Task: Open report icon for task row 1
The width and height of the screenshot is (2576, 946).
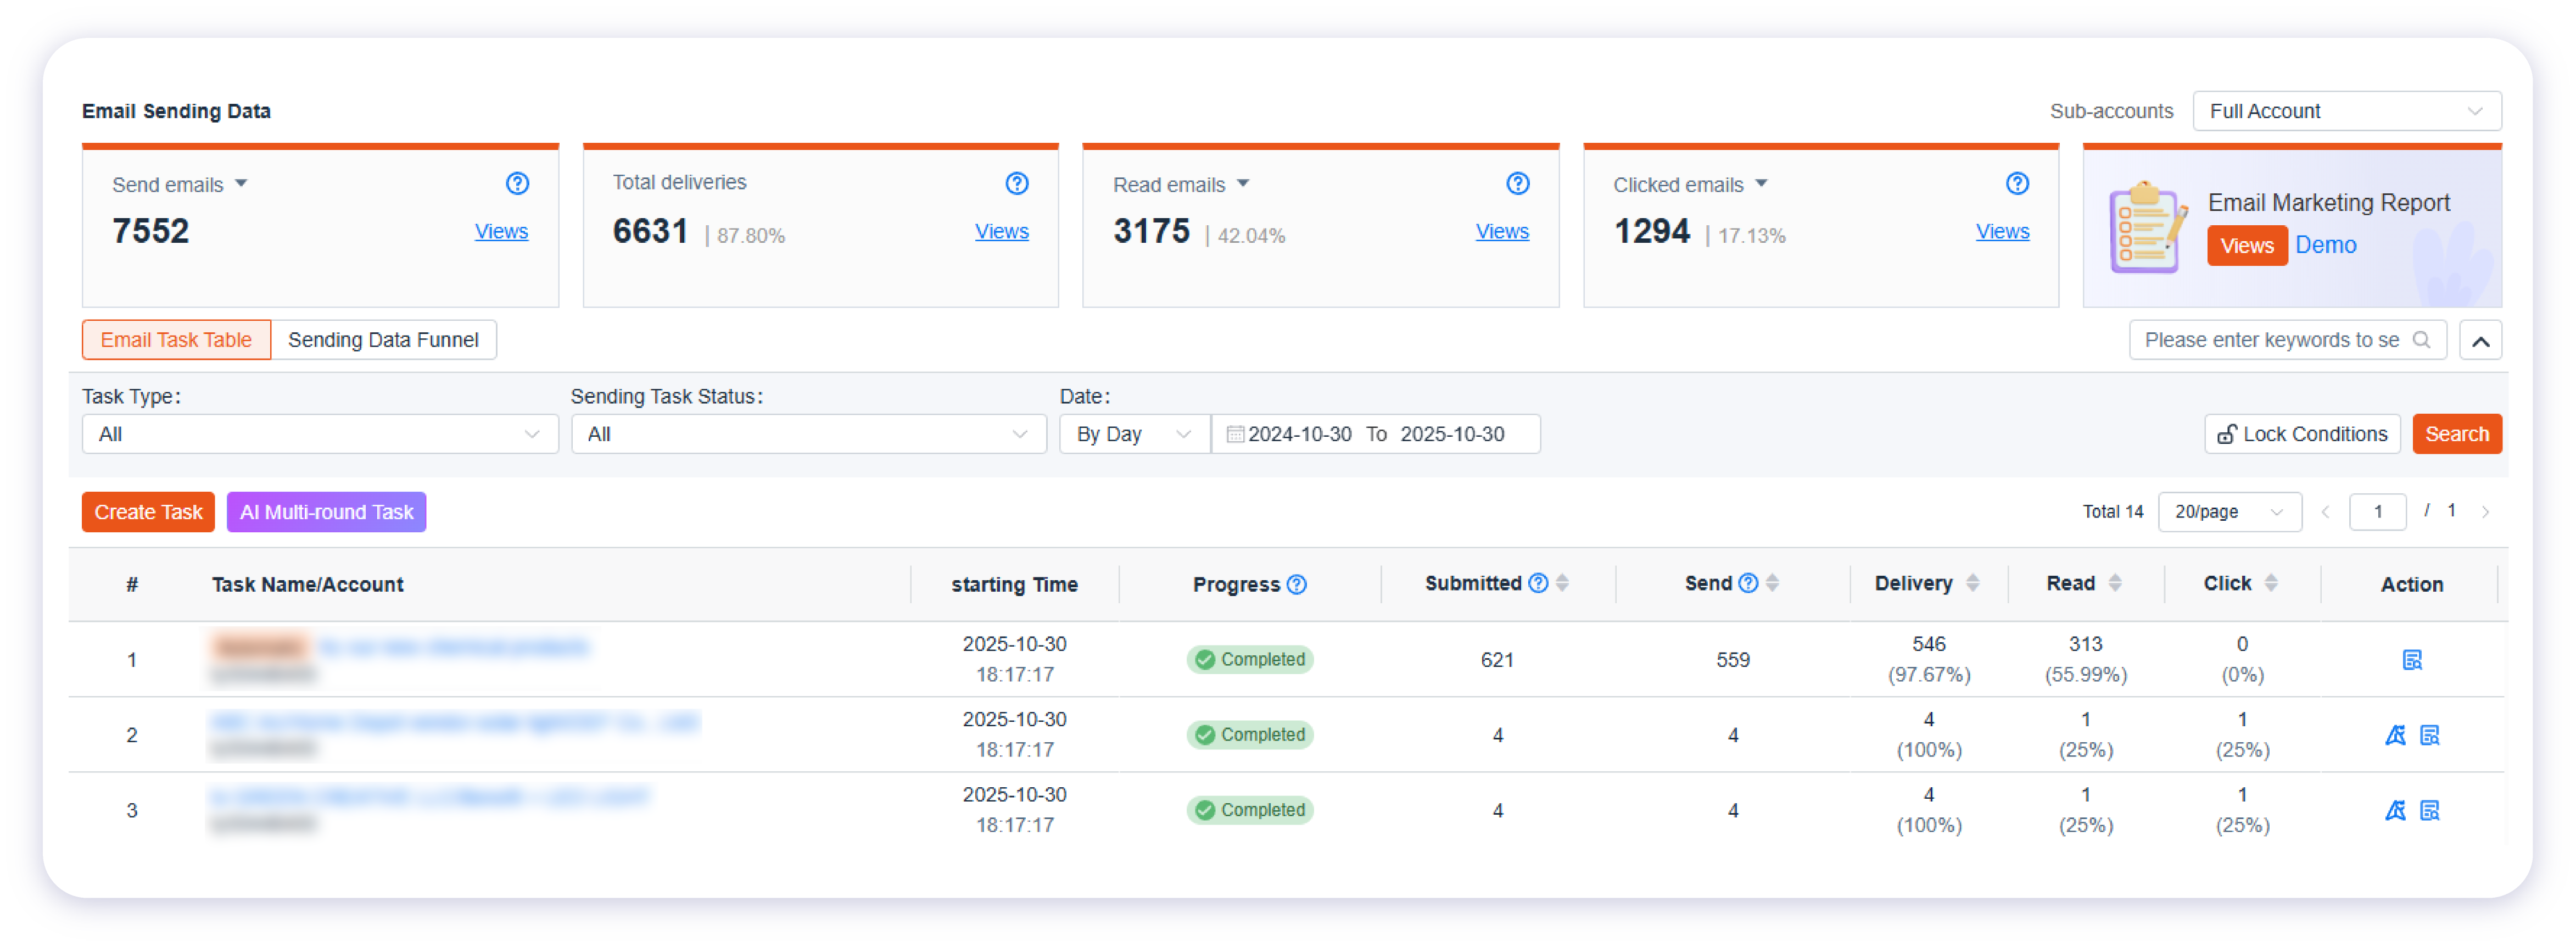Action: tap(2412, 660)
